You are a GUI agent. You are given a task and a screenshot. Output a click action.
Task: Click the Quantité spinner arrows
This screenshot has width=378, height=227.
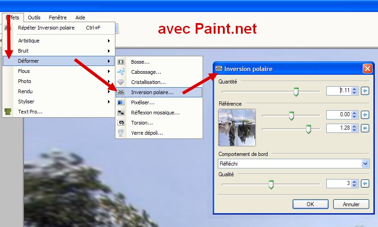point(354,91)
